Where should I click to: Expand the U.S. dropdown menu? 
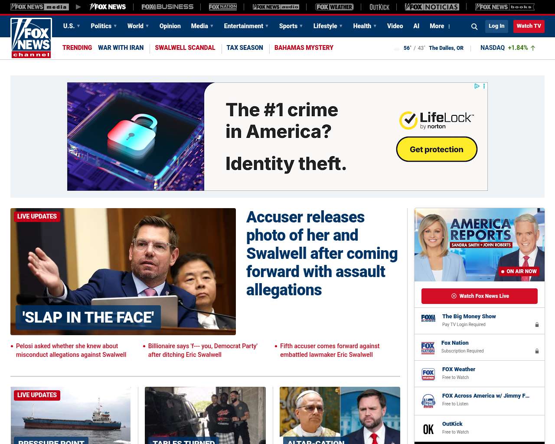coord(72,26)
